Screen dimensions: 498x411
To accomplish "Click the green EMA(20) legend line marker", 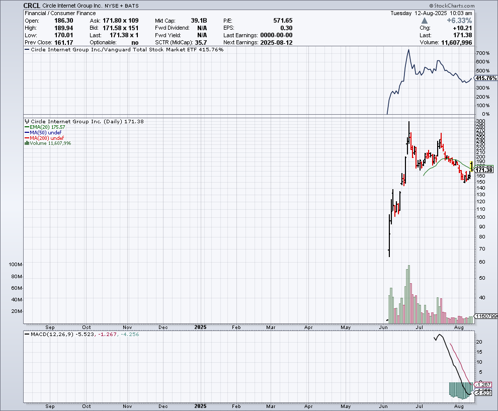I will pos(27,127).
